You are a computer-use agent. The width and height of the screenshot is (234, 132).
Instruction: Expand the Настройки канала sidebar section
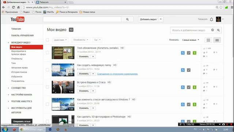22,95
